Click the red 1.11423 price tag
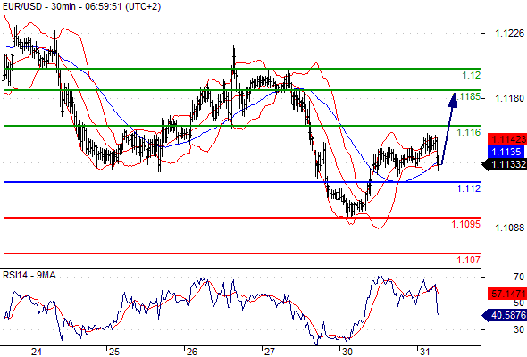Viewport: 527px width, 357px height. point(506,139)
